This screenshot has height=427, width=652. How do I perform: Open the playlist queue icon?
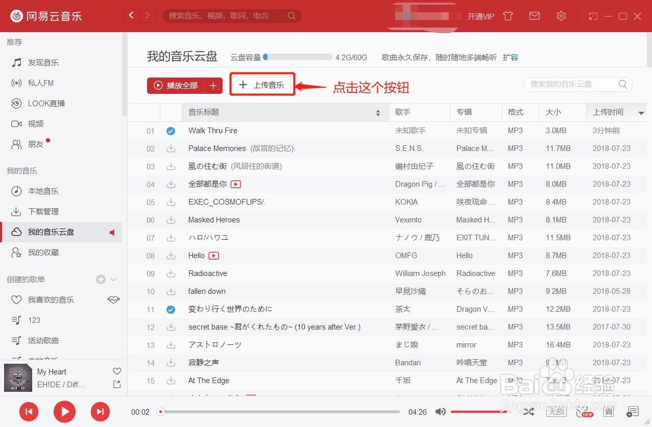tap(633, 412)
